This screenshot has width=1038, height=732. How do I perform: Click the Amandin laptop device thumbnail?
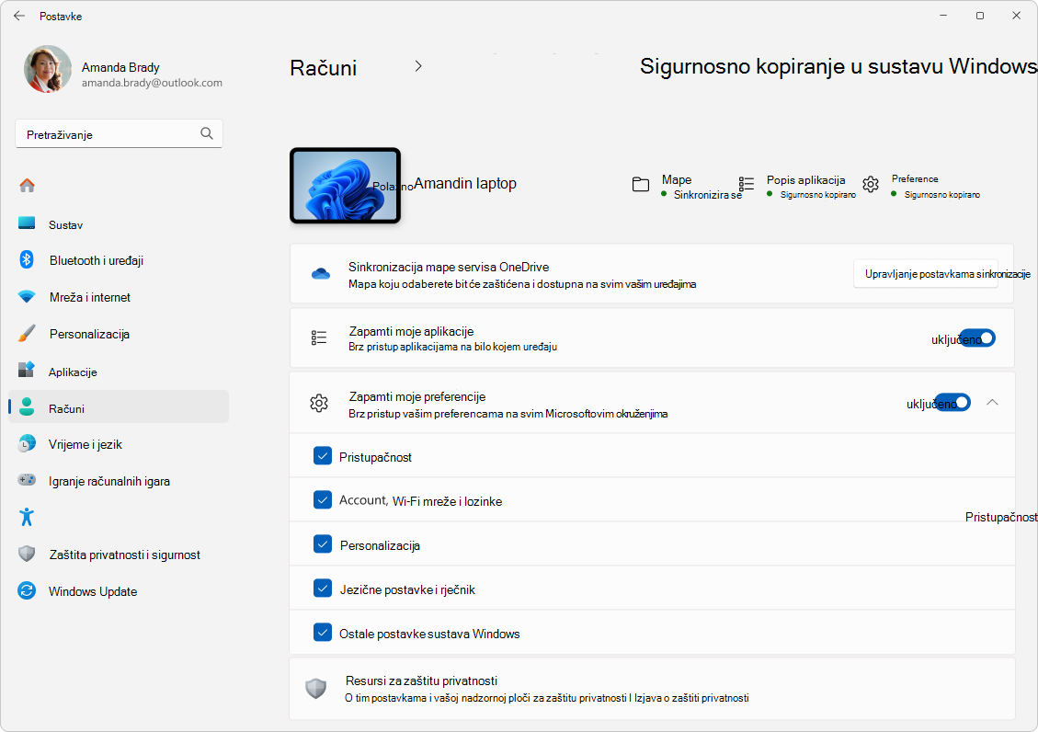[x=345, y=185]
